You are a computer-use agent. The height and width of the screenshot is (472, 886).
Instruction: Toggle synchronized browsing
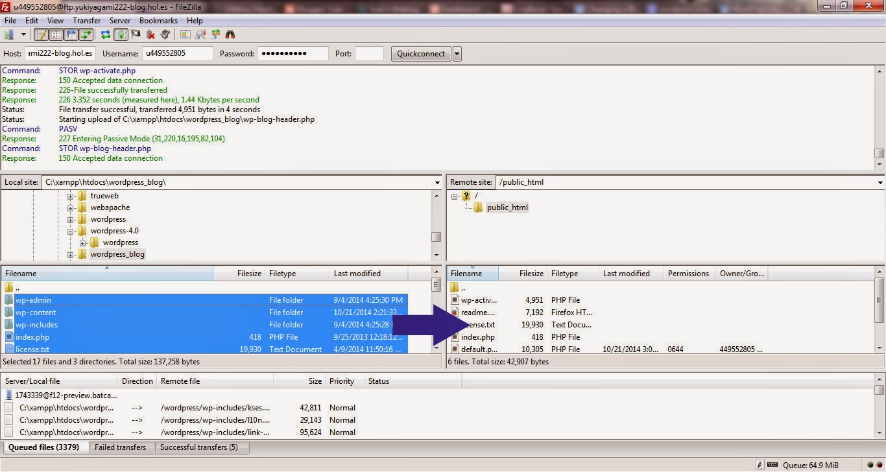coord(215,34)
